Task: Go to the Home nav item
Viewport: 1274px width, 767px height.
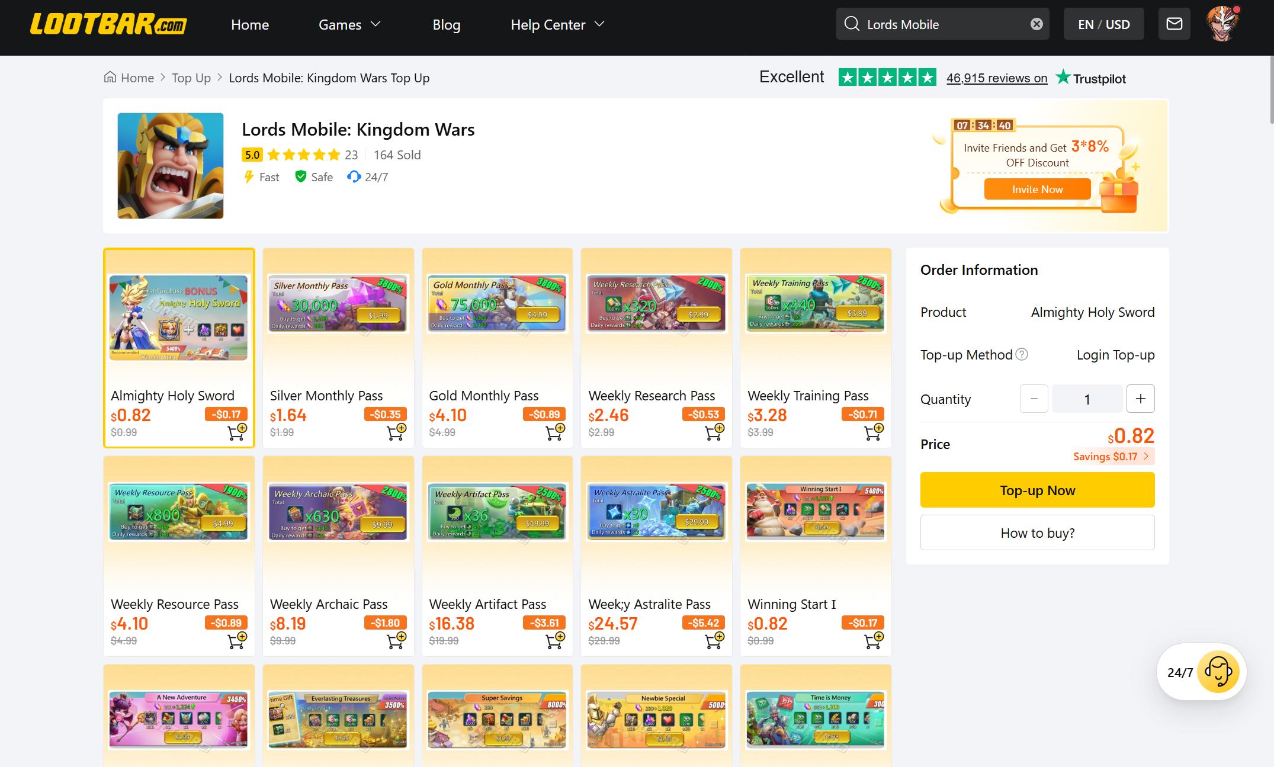Action: (250, 24)
